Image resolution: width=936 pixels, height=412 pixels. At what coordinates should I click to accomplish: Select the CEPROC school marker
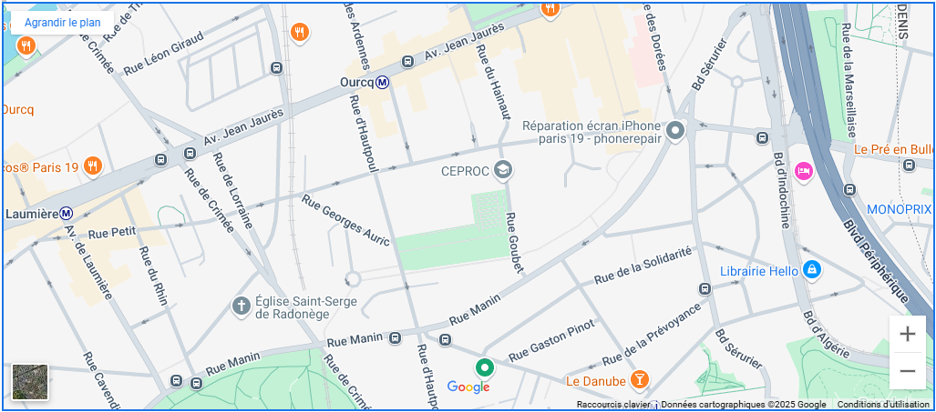[504, 171]
